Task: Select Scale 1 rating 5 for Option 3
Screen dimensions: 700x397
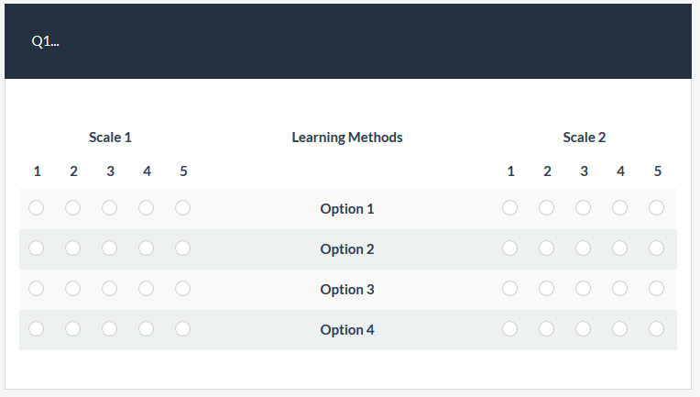Action: (x=182, y=289)
